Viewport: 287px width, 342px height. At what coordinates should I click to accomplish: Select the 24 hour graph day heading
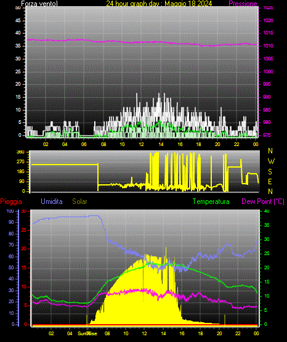[159, 4]
